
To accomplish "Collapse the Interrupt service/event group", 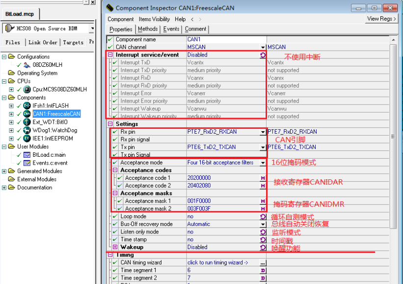I will coord(110,55).
